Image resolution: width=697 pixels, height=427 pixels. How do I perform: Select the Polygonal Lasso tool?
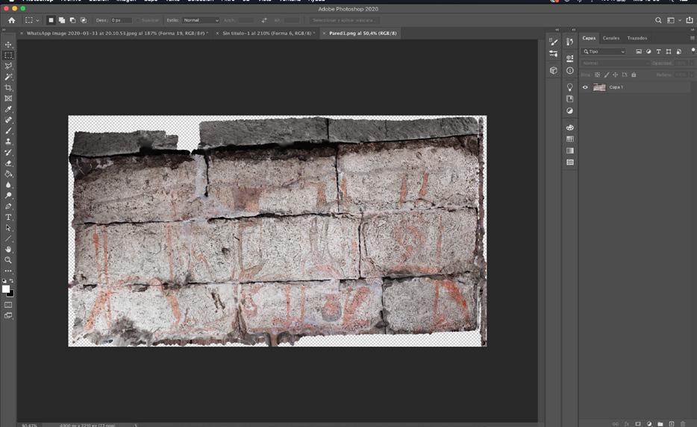tap(8, 66)
